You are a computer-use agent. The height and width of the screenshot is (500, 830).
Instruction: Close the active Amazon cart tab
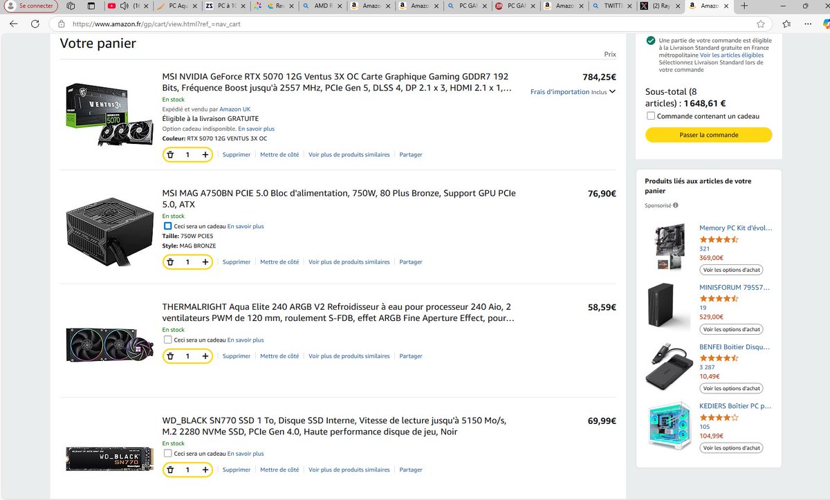(727, 6)
